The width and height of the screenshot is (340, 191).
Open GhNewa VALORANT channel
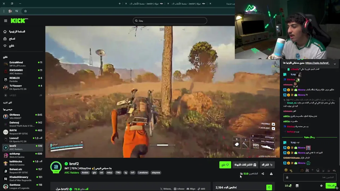click(x=23, y=116)
